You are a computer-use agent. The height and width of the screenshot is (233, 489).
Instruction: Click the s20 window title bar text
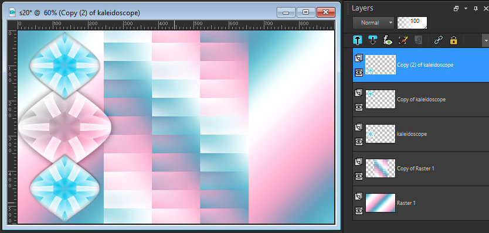(80, 13)
